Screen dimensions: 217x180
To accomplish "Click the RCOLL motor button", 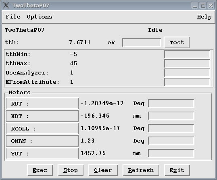I will [x=42, y=128].
